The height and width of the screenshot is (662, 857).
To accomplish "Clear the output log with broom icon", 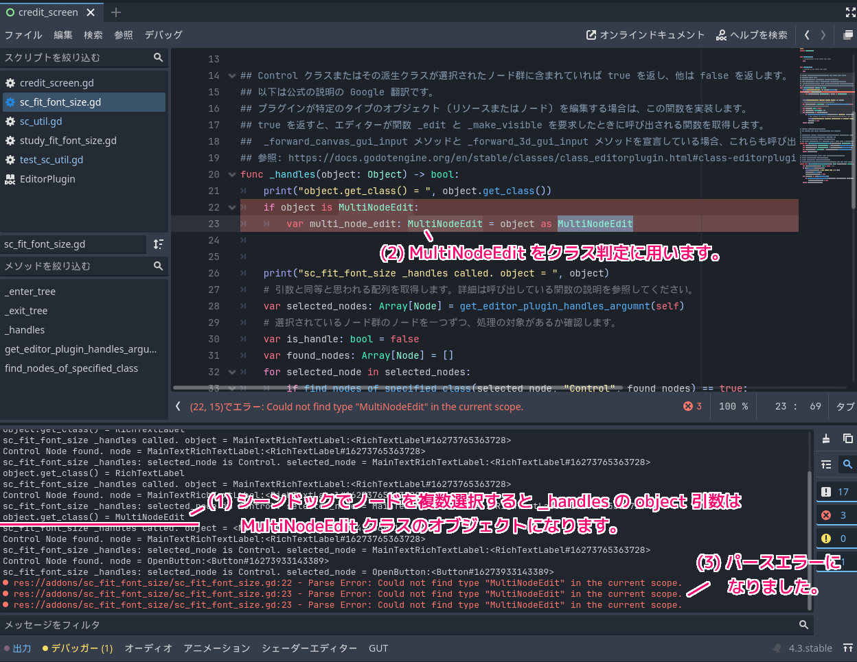I will tap(826, 438).
